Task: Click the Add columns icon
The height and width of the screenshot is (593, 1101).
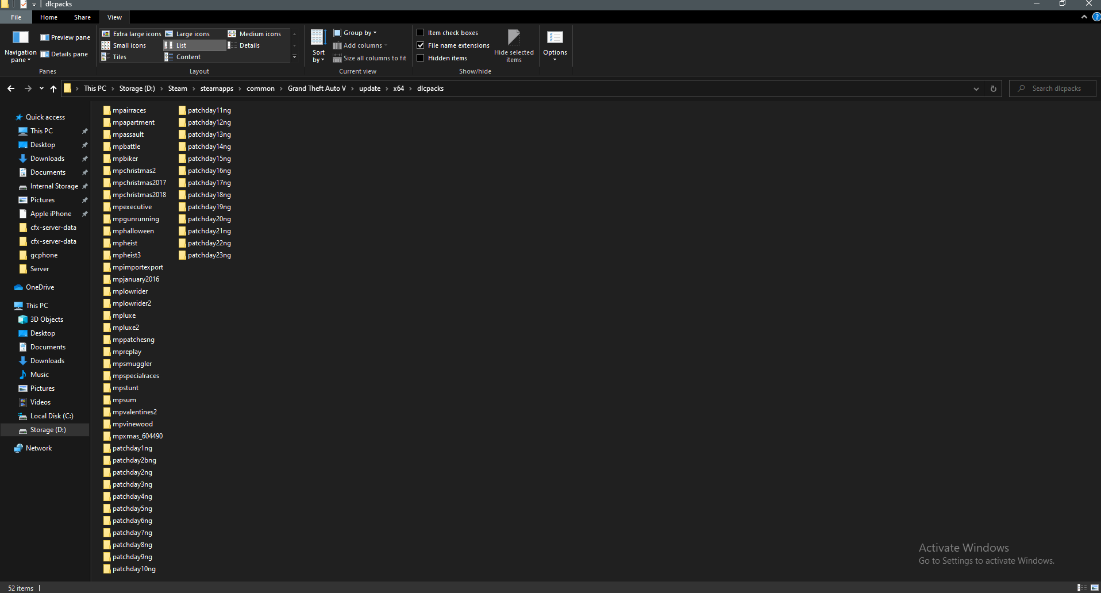Action: [x=336, y=45]
